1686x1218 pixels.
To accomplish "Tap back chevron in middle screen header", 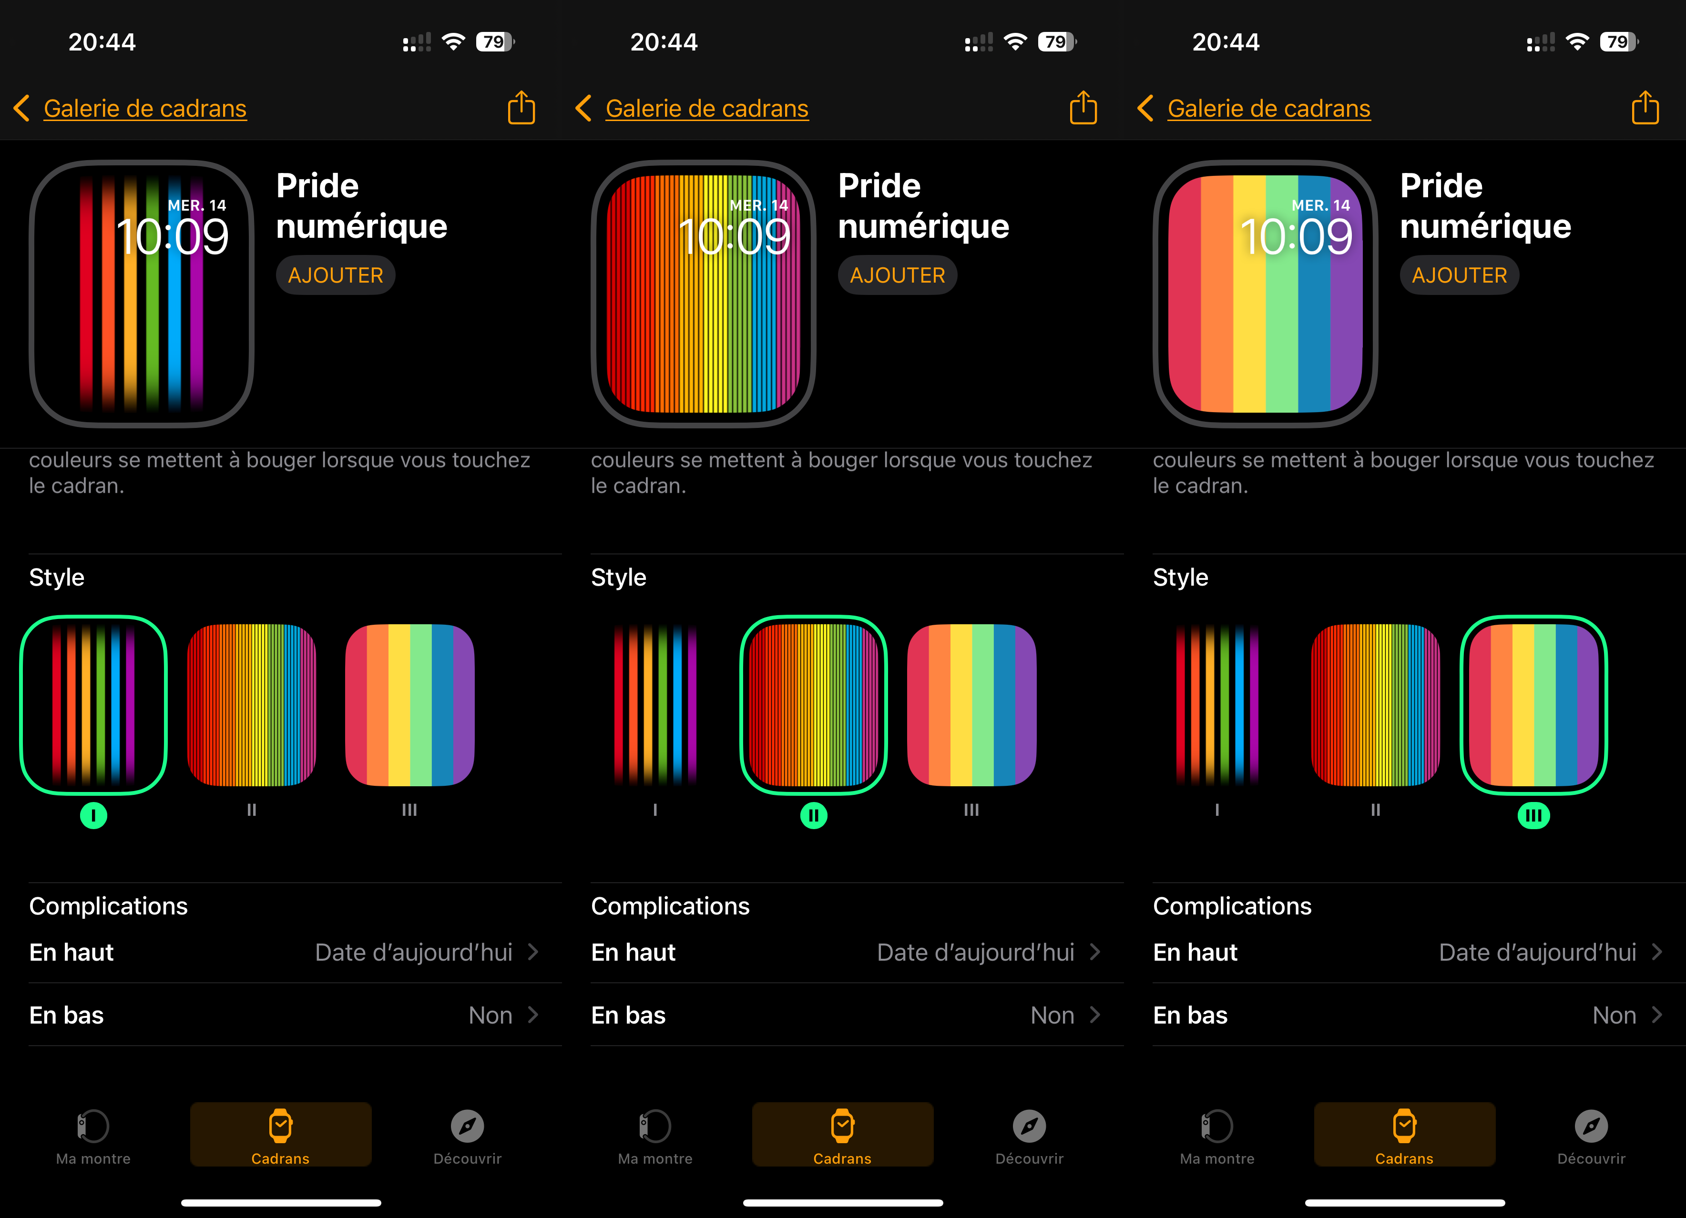I will 583,108.
